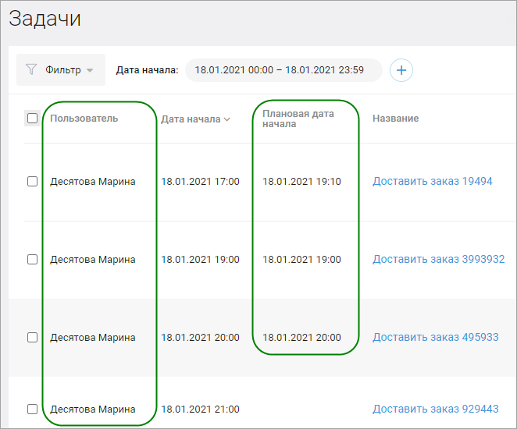The height and width of the screenshot is (429, 517).
Task: Click the Дата начала sort arrow
Action: [227, 119]
